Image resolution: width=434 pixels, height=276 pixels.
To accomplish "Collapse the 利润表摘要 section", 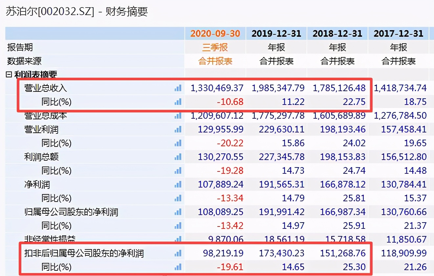I will tap(9, 75).
